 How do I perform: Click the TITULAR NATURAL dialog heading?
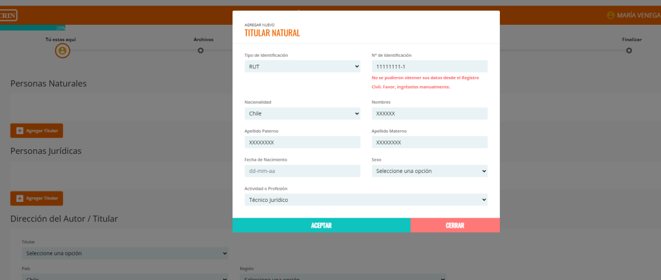(x=273, y=33)
